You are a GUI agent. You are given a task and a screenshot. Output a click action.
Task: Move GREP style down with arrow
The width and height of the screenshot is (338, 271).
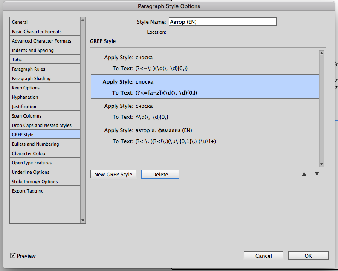[317, 174]
